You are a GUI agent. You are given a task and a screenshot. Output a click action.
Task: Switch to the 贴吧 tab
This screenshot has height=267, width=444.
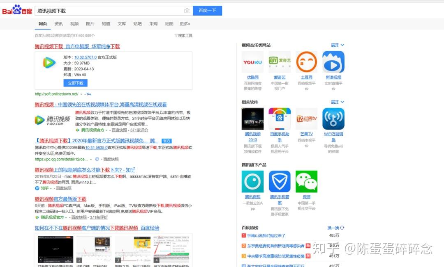coord(138,24)
